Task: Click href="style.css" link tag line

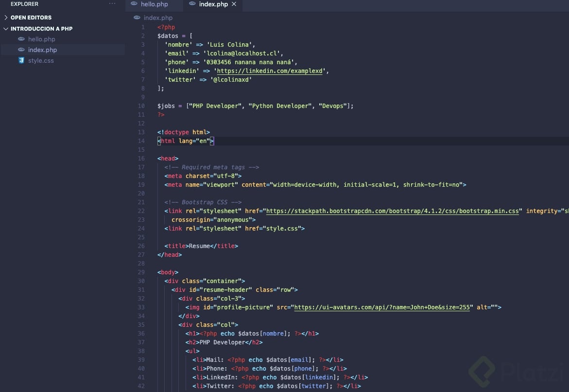Action: (x=234, y=229)
